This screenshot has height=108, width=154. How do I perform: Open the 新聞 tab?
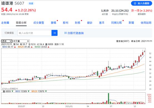[x=131, y=23]
